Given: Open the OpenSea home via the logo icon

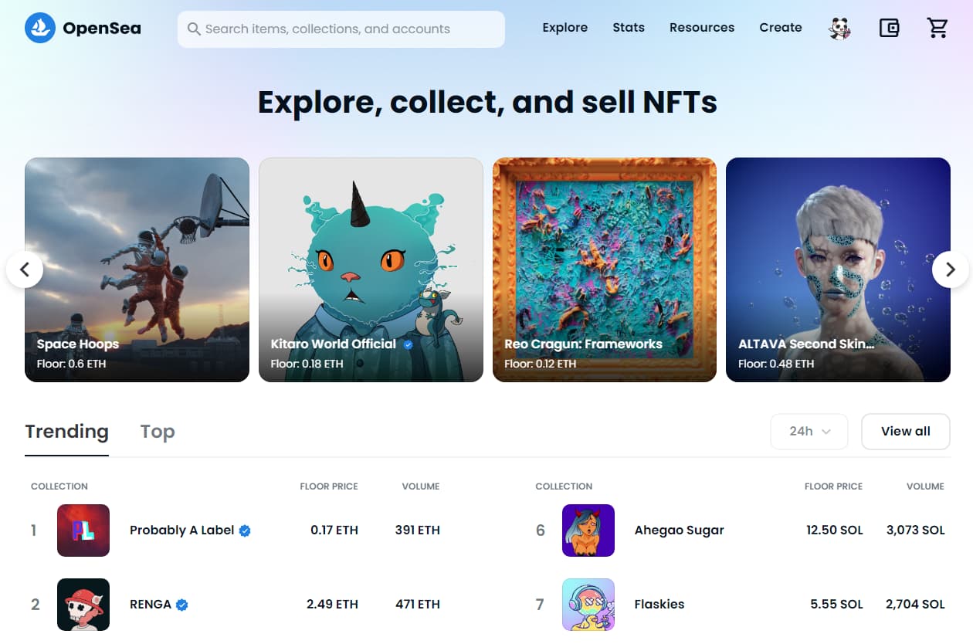Looking at the screenshot, I should click(x=40, y=27).
